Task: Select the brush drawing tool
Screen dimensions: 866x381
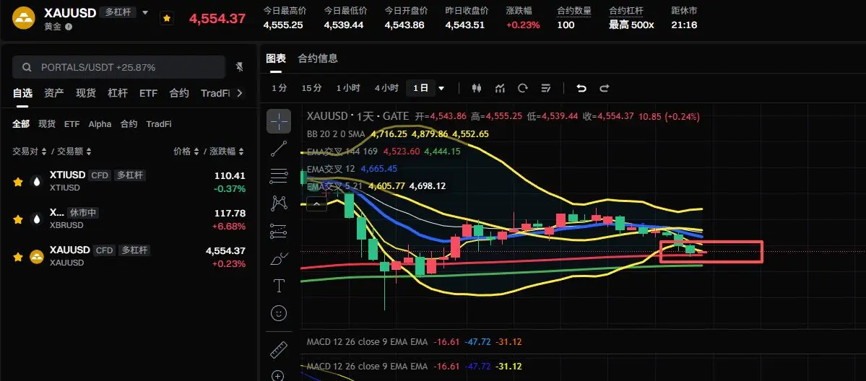Action: point(279,258)
